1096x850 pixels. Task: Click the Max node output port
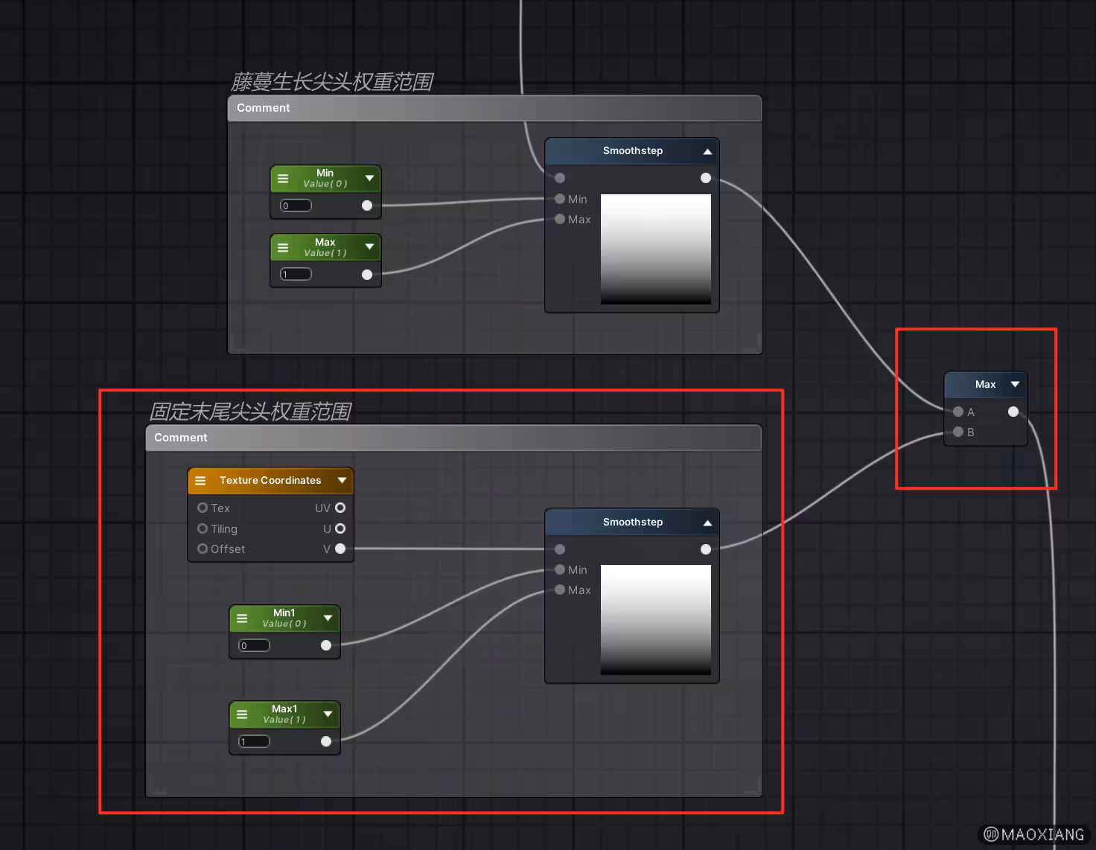[1013, 412]
